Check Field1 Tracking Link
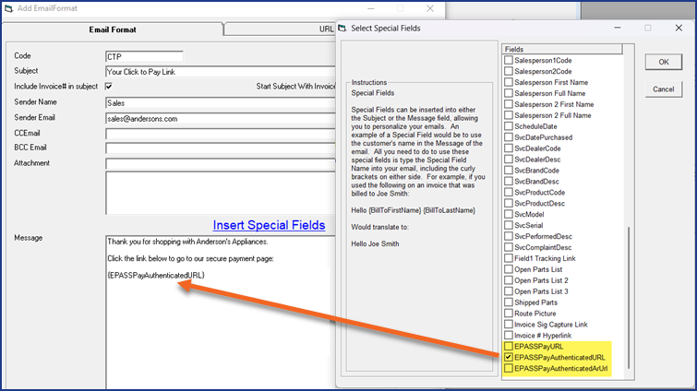This screenshot has height=391, width=697. tap(509, 258)
